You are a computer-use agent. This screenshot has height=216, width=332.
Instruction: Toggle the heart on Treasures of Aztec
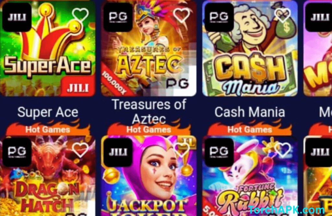coord(182,15)
